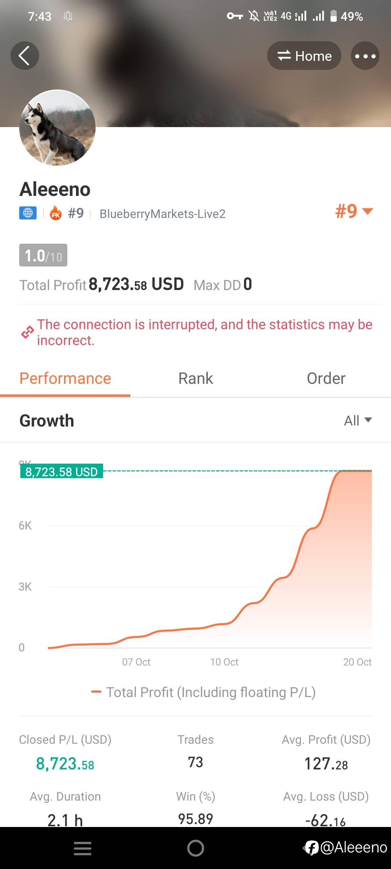Tap the PK flame rank icon
Image resolution: width=391 pixels, height=869 pixels.
[x=56, y=213]
